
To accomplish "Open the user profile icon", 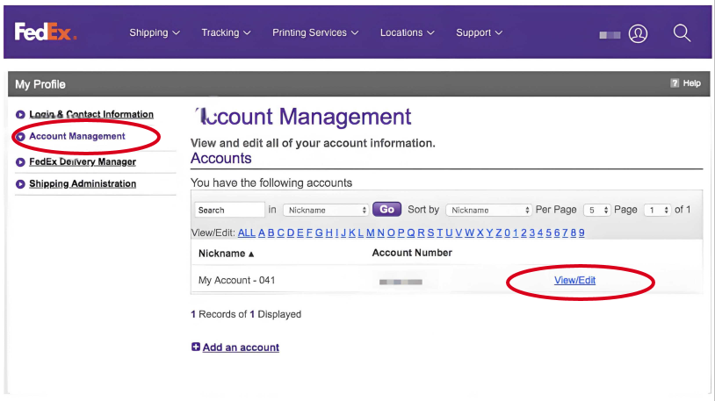I will 638,33.
